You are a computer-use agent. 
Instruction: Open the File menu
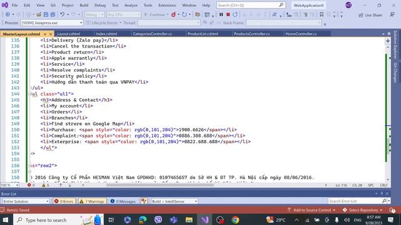click(x=14, y=5)
